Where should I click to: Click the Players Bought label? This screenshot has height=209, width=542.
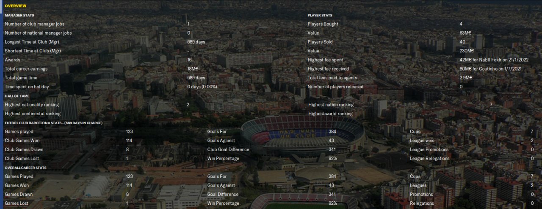[x=323, y=24]
